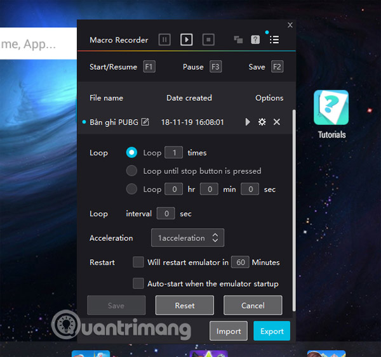Play the Bản ghi PUBG macro
This screenshot has width=381, height=357.
pos(248,122)
